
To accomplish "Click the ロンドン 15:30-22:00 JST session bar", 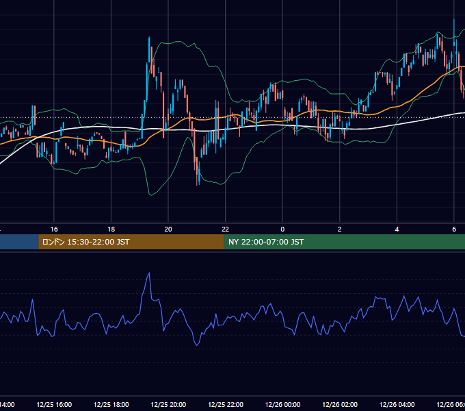I will click(131, 242).
